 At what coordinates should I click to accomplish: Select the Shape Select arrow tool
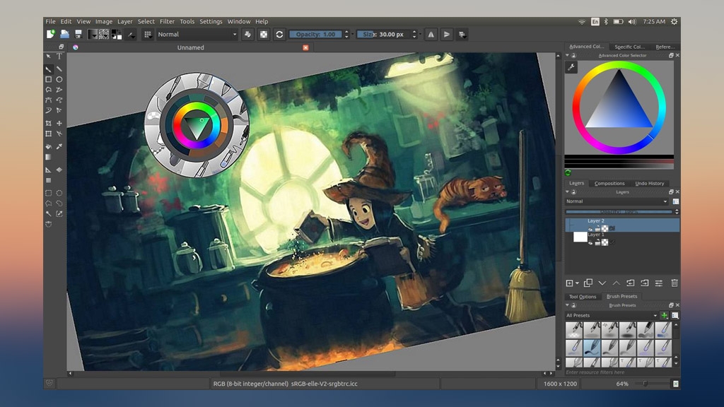tap(49, 57)
